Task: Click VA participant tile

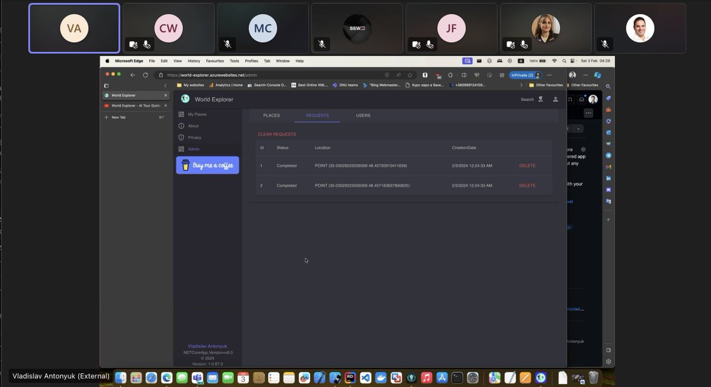Action: pos(74,28)
